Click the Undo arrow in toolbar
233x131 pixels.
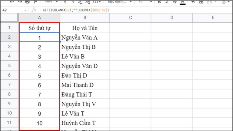(12, 2)
